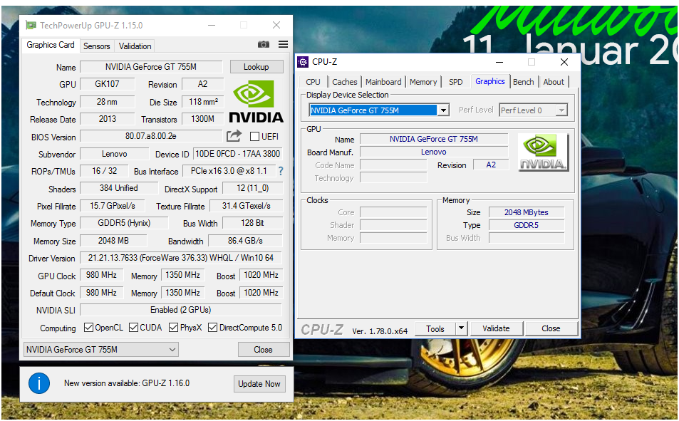
Task: Click the 86.4 GB/s bandwidth value
Action: click(x=245, y=240)
